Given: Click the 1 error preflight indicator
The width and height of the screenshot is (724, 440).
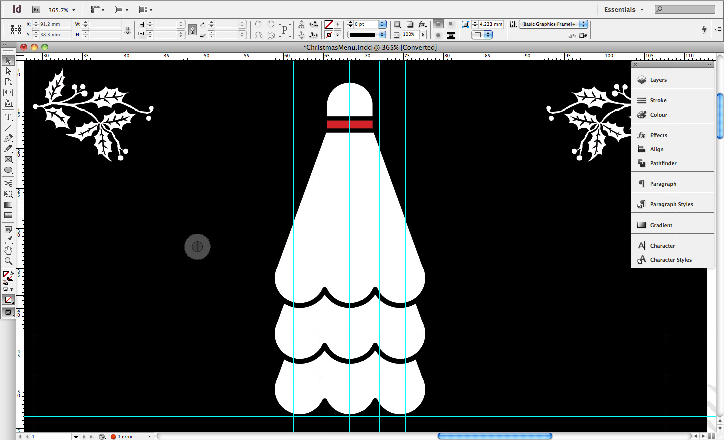Looking at the screenshot, I should [x=122, y=437].
